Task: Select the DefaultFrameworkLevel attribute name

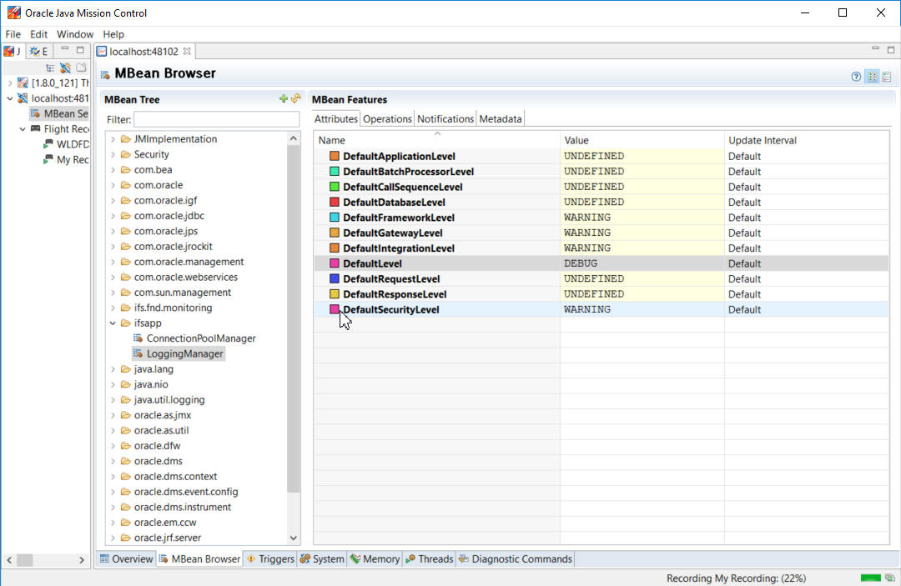Action: point(399,218)
